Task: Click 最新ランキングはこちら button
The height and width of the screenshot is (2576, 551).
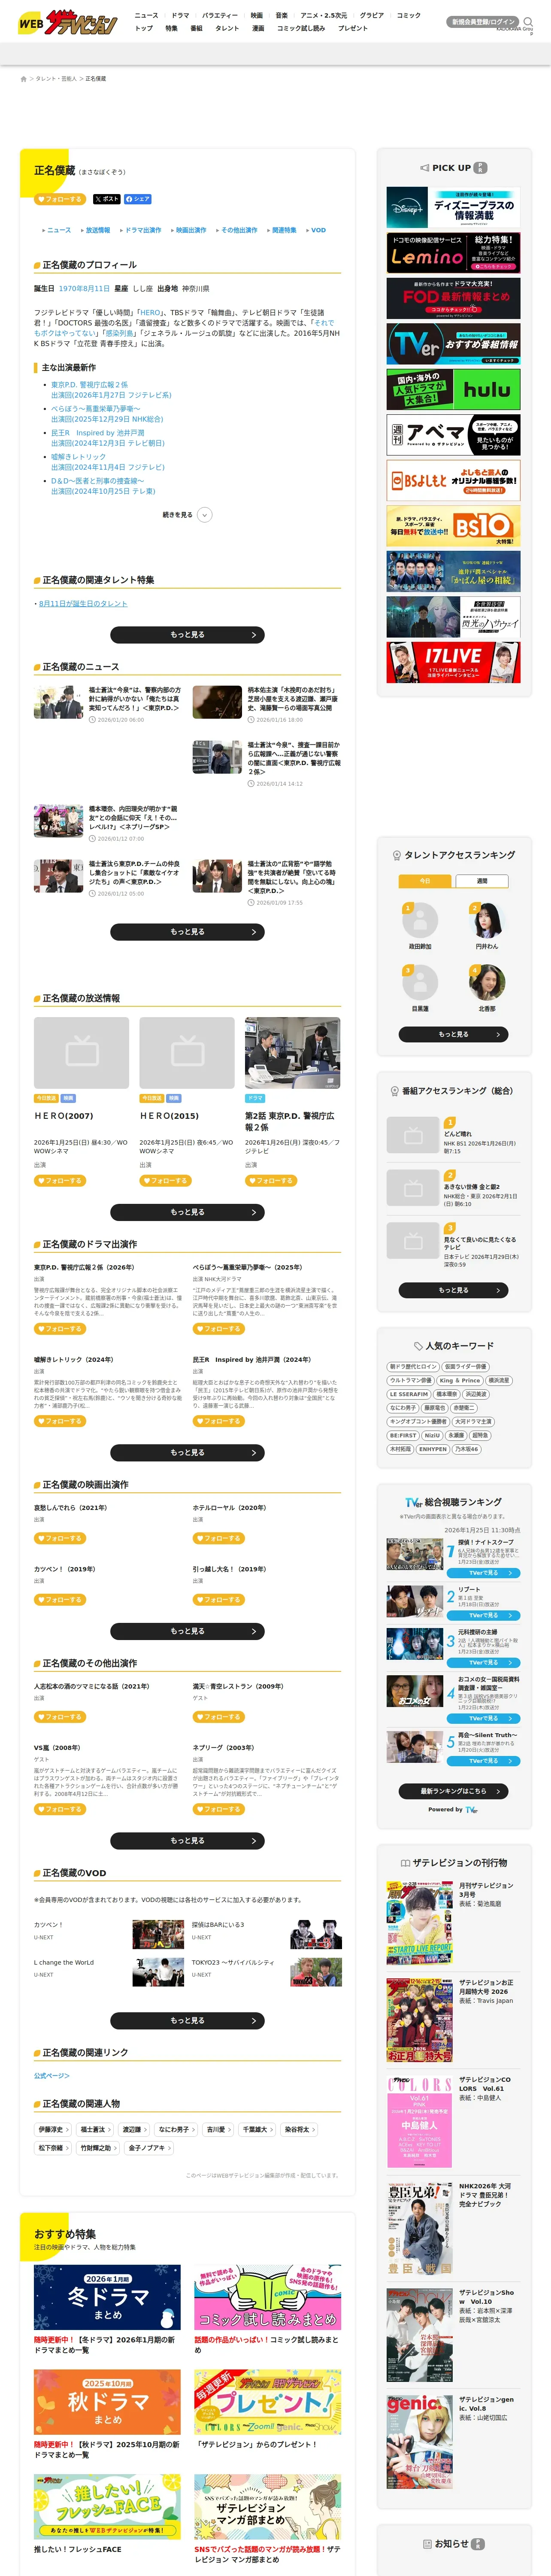Action: point(453,1791)
